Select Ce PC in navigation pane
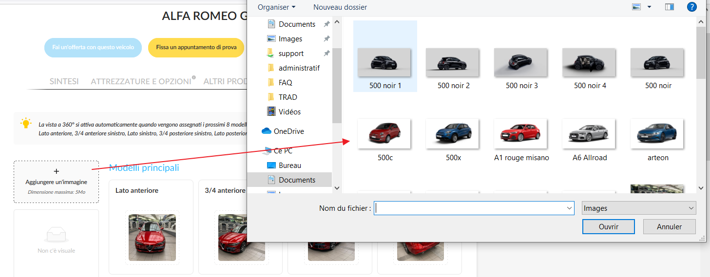710x277 pixels. pos(283,150)
